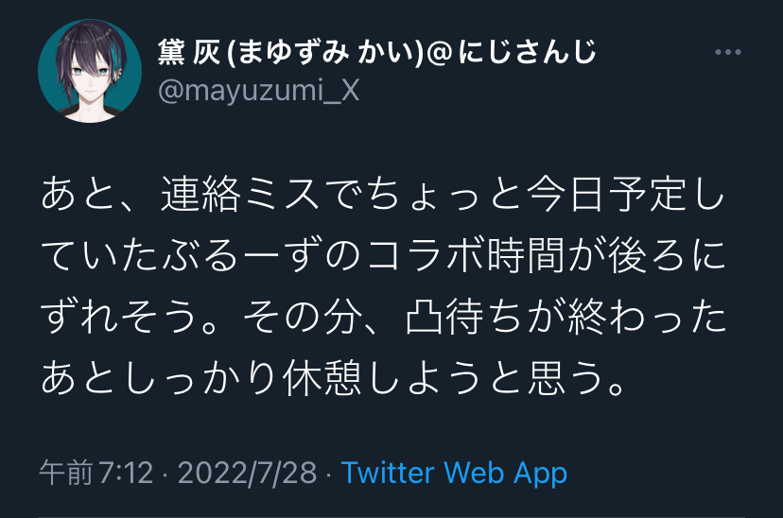783x518 pixels.
Task: Click tweet line starting ずれそう。
Action: [382, 317]
